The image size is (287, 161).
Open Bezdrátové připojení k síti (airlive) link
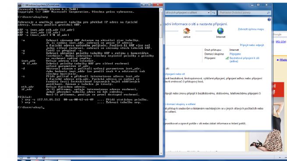[x=244, y=59]
